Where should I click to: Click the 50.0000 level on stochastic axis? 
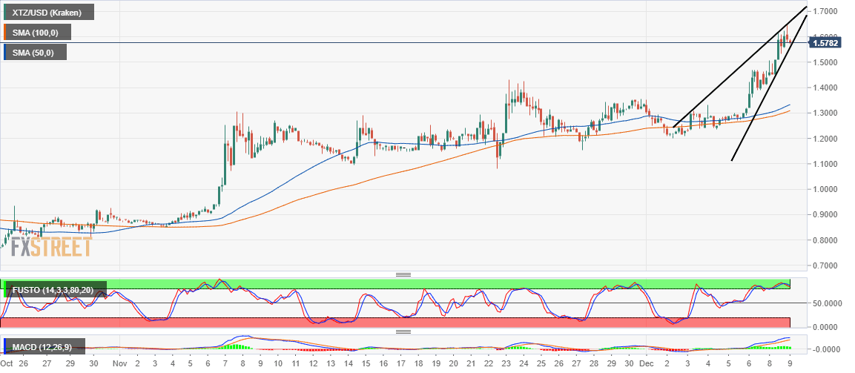tap(827, 303)
